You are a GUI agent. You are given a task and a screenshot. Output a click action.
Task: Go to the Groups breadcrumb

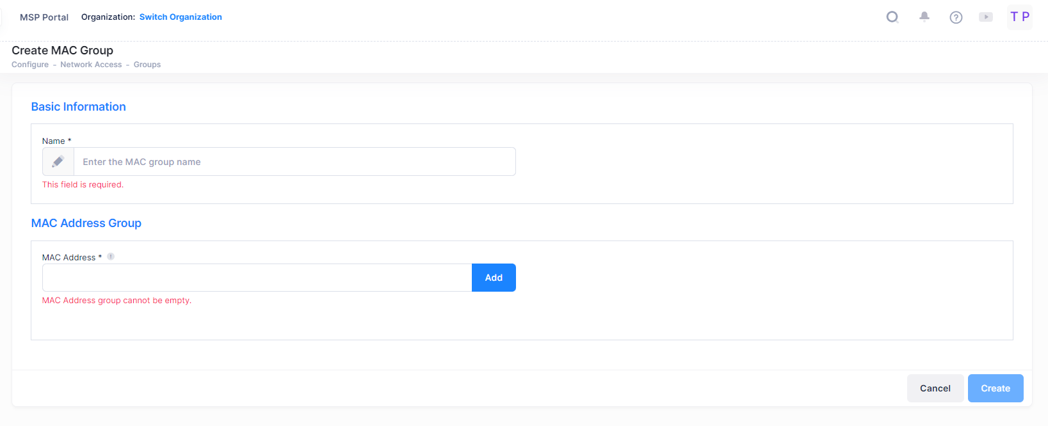[x=147, y=65]
